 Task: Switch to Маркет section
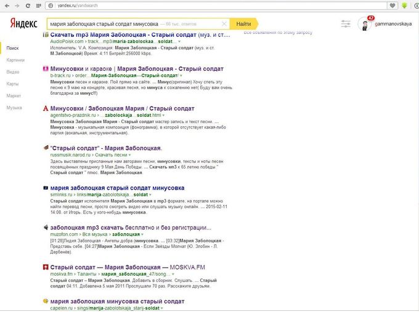(14, 95)
